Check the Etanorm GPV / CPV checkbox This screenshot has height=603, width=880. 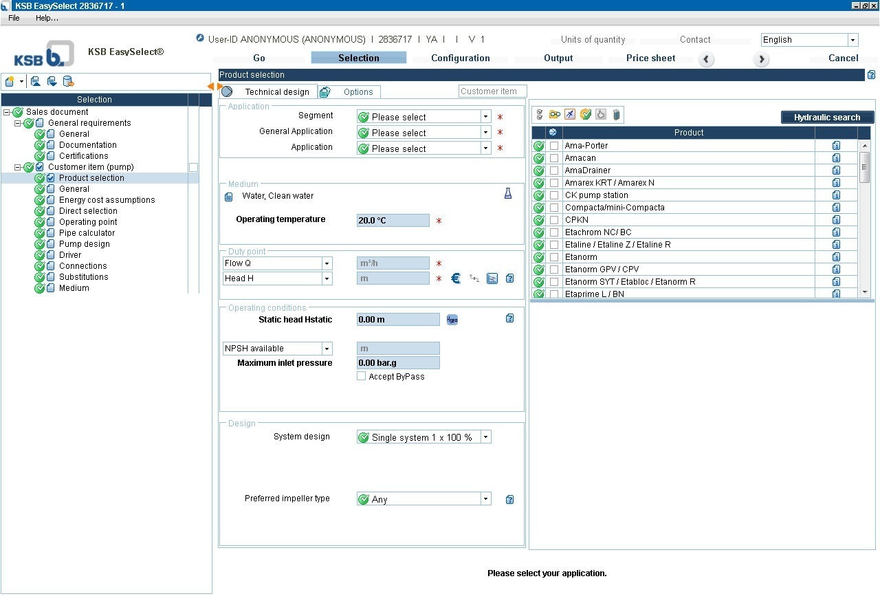point(554,270)
